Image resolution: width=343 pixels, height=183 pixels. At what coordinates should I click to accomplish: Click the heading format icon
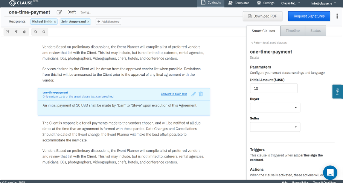click(x=8, y=32)
